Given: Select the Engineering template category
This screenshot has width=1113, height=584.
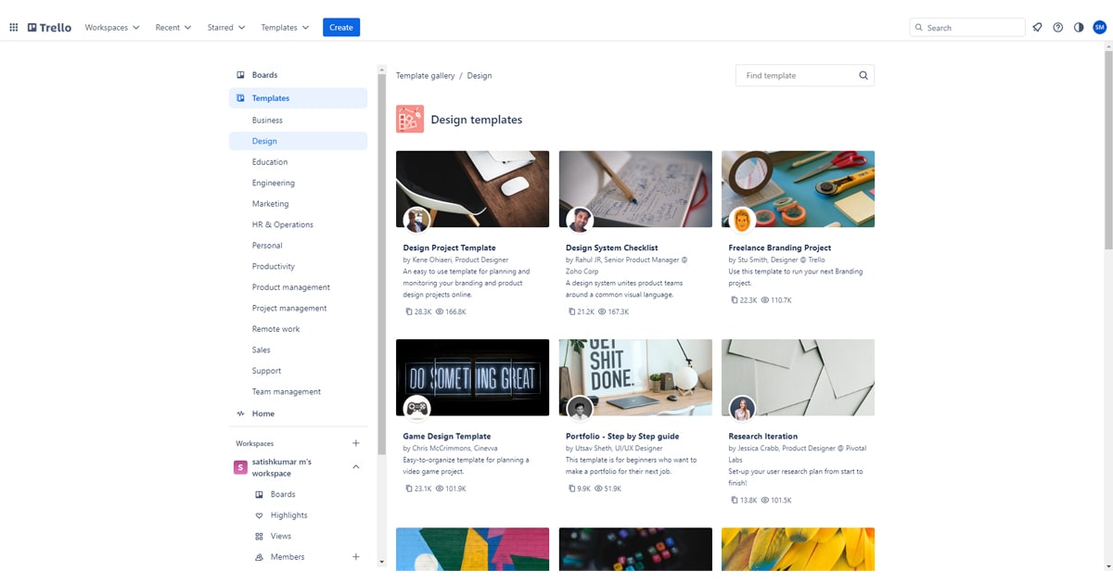Looking at the screenshot, I should pyautogui.click(x=274, y=183).
